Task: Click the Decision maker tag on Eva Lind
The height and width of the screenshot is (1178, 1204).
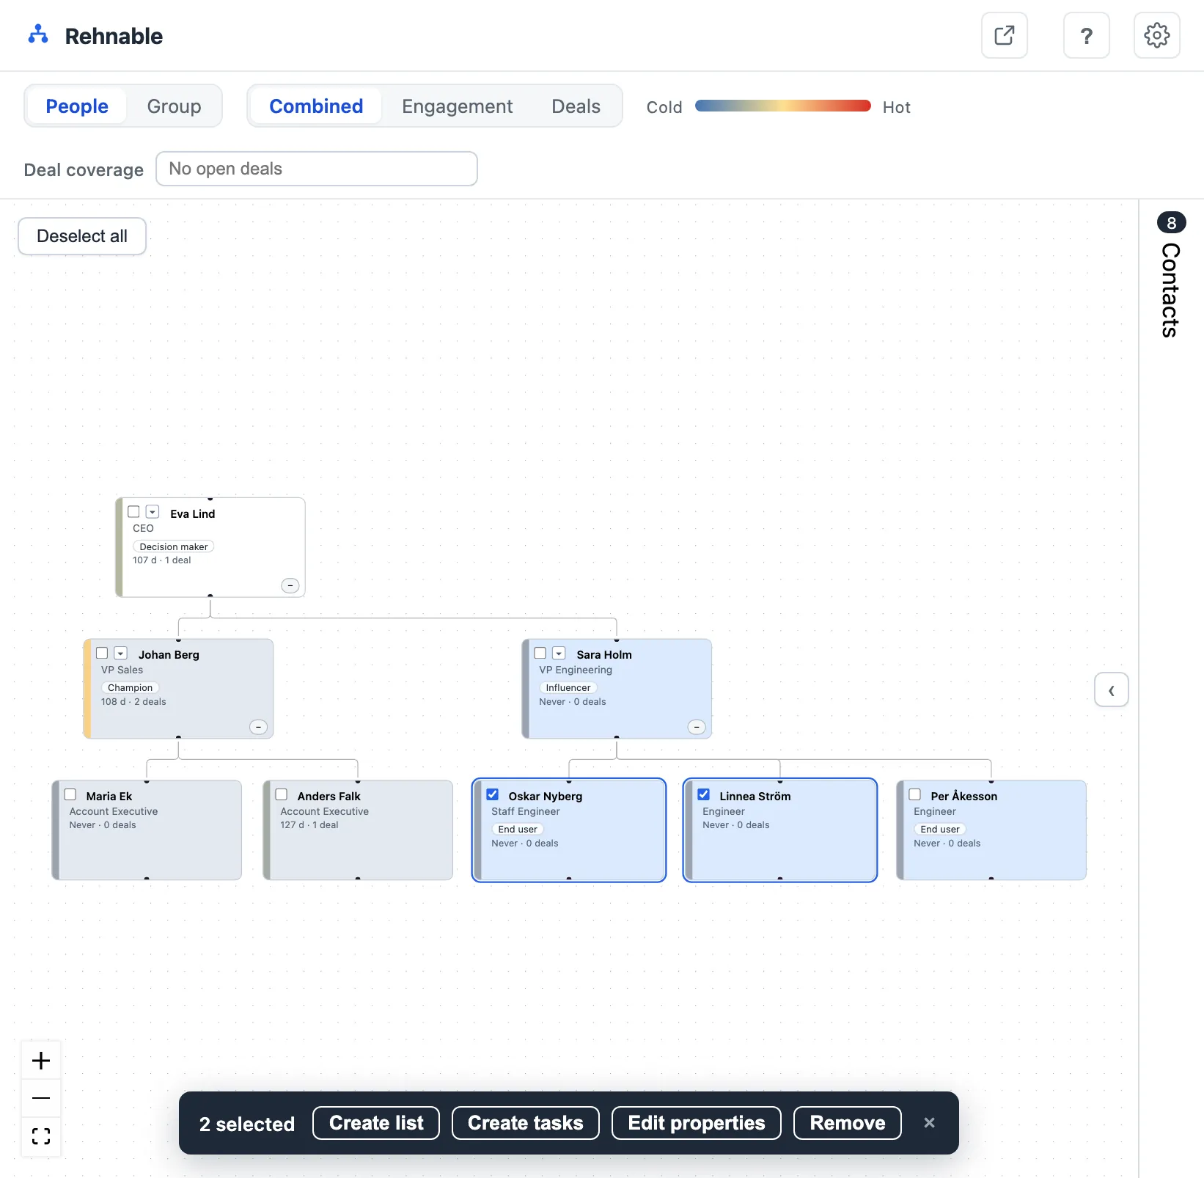Action: [x=174, y=546]
